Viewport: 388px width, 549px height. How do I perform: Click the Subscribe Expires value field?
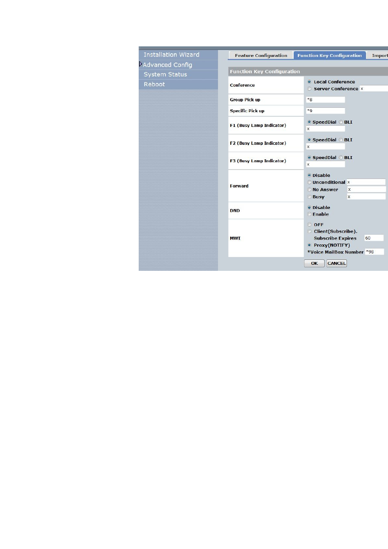click(x=374, y=238)
